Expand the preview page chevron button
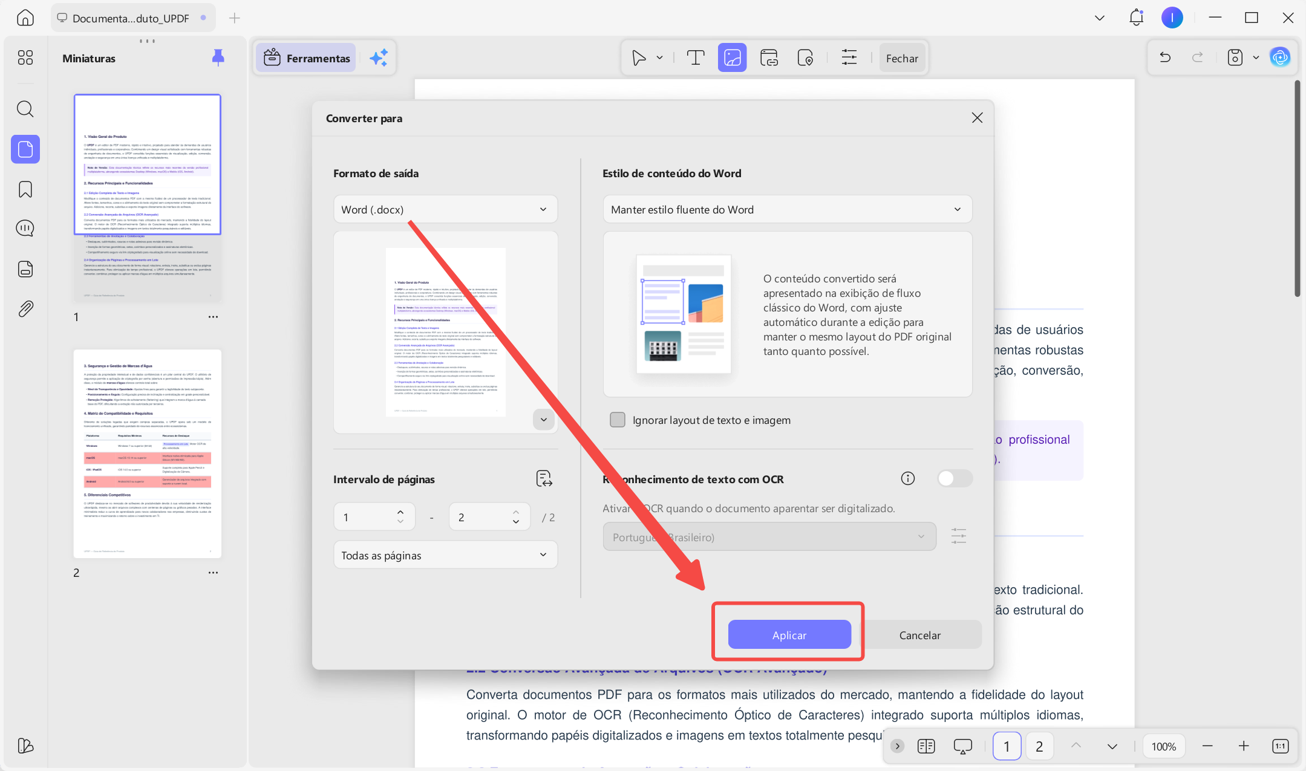This screenshot has height=771, width=1306. pos(543,420)
